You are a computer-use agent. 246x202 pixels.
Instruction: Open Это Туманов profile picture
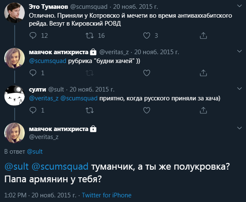click(x=14, y=13)
